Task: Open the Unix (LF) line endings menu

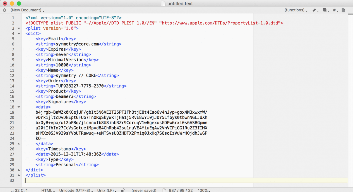Action: [106, 190]
